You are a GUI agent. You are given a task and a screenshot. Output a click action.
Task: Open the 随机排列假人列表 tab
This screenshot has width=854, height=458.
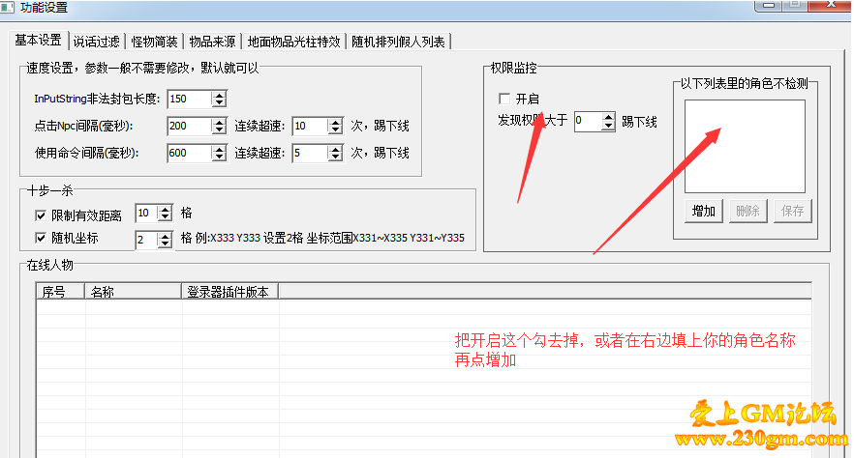tap(398, 42)
